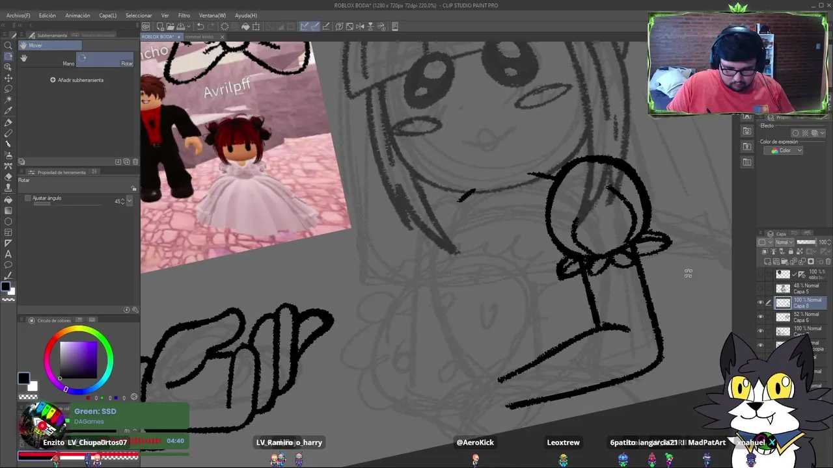The image size is (833, 468).
Task: Open the angle step dropdown next to 45
Action: click(x=130, y=201)
